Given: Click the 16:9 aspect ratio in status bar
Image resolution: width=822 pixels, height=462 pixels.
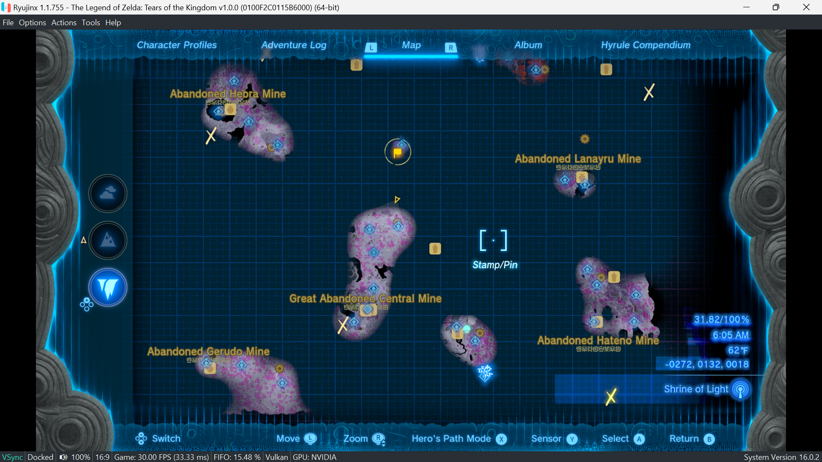Looking at the screenshot, I should click(x=102, y=457).
